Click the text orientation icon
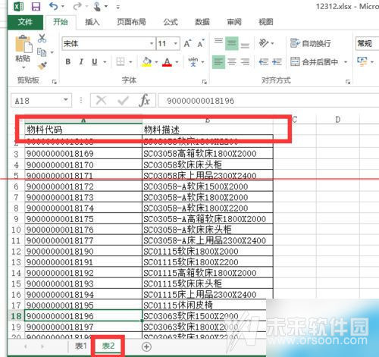 tap(264, 43)
